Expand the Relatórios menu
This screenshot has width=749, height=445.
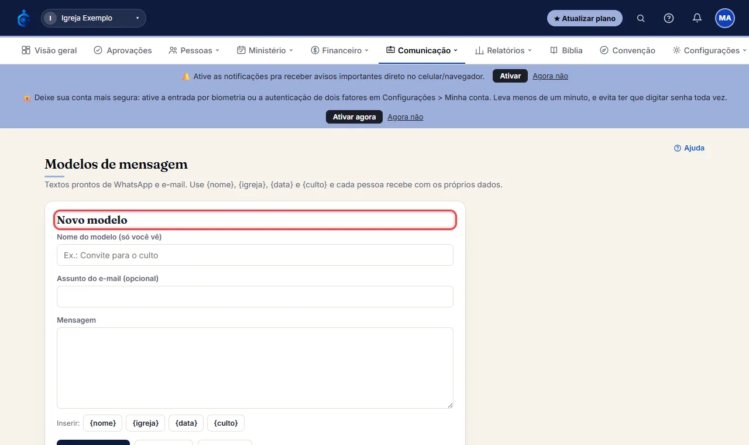[x=503, y=50]
